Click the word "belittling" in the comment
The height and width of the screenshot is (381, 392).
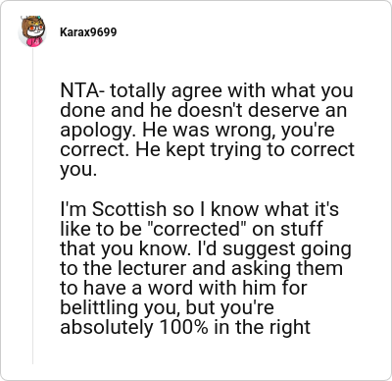click(99, 309)
